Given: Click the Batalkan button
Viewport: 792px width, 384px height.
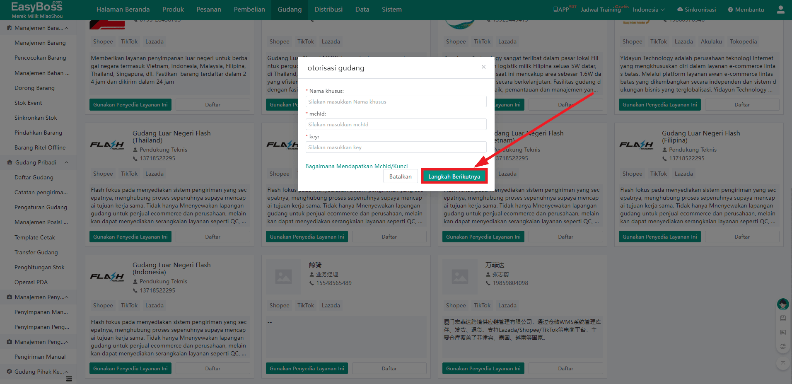Looking at the screenshot, I should 401,176.
